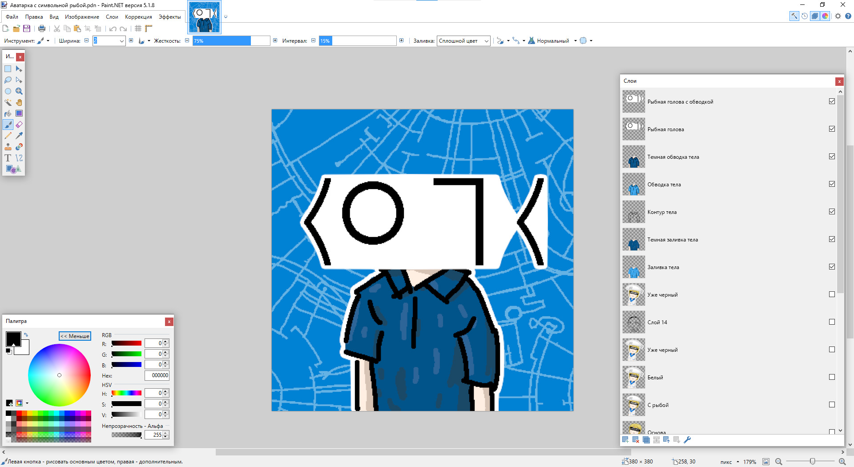The width and height of the screenshot is (854, 467).
Task: Click the Hex color input field
Action: (157, 375)
